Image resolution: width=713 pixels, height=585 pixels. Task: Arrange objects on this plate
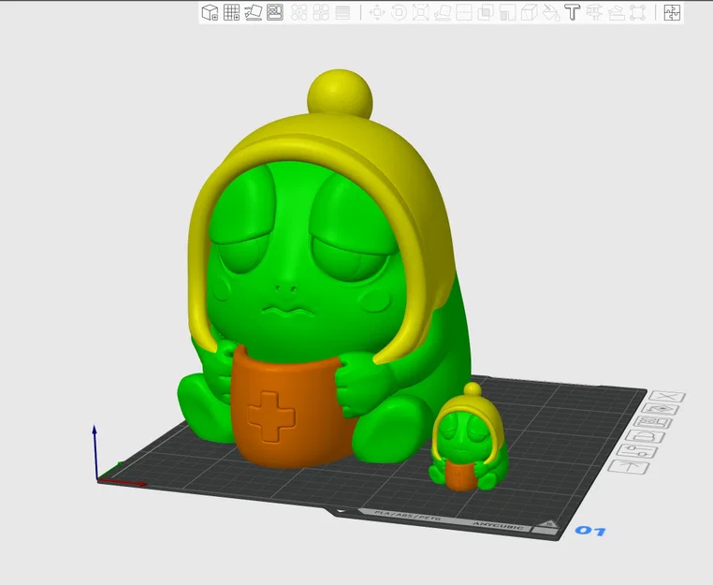click(653, 422)
